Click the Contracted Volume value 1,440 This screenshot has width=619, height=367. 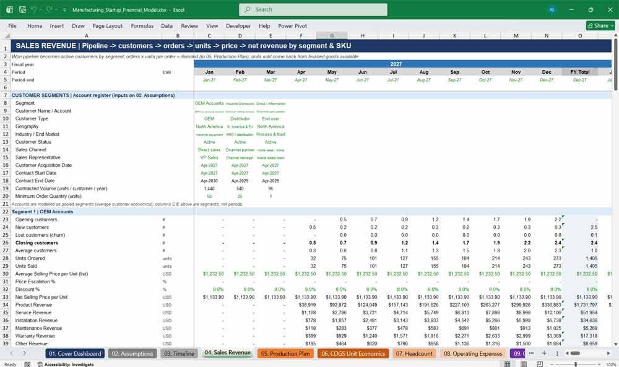(x=209, y=188)
